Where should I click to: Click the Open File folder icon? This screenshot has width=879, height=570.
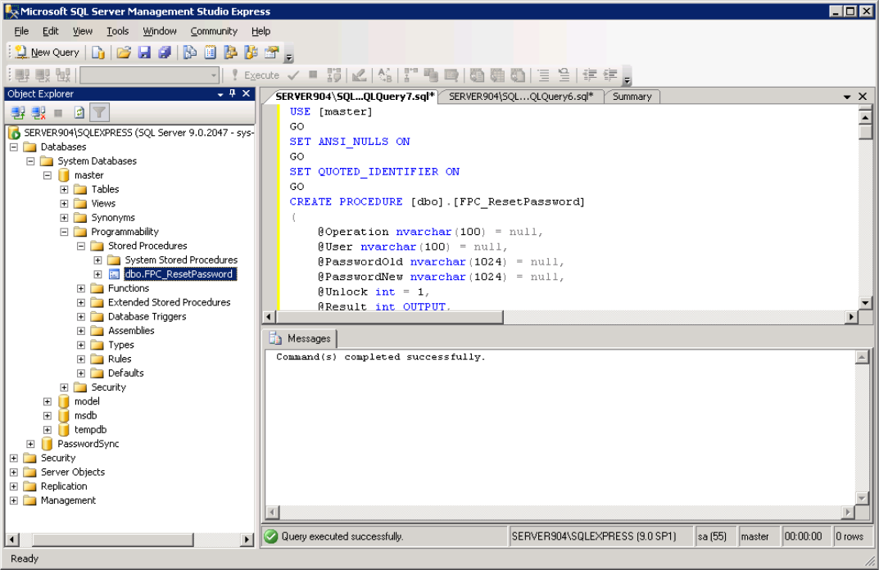(124, 52)
